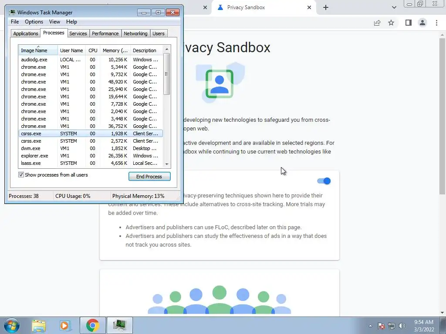Click the End Process button
Screen dimensions: 446x334
pos(149,177)
